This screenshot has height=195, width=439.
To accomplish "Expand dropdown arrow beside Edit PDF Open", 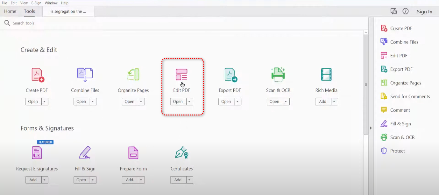I will 189,101.
